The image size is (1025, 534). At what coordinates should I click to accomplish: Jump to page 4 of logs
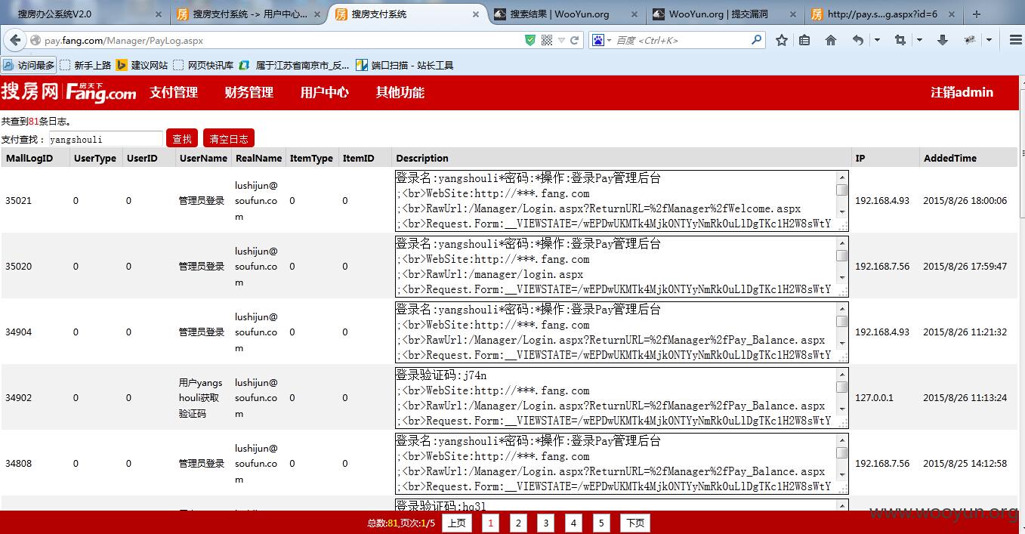[x=573, y=523]
